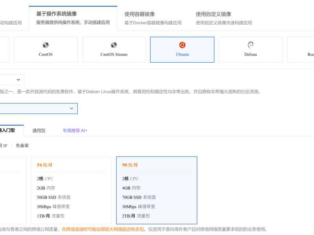Click the Ubuntu logo icon

coord(182,45)
